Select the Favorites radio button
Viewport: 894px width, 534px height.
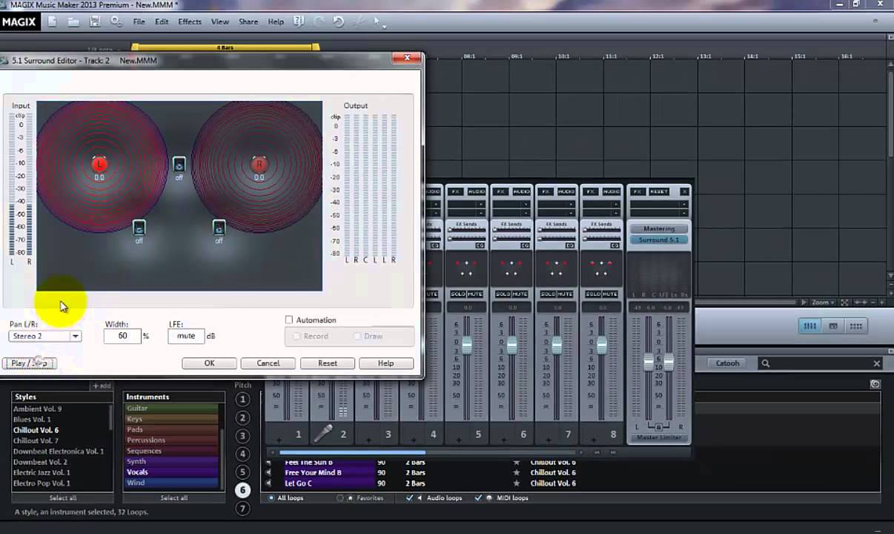[x=340, y=498]
